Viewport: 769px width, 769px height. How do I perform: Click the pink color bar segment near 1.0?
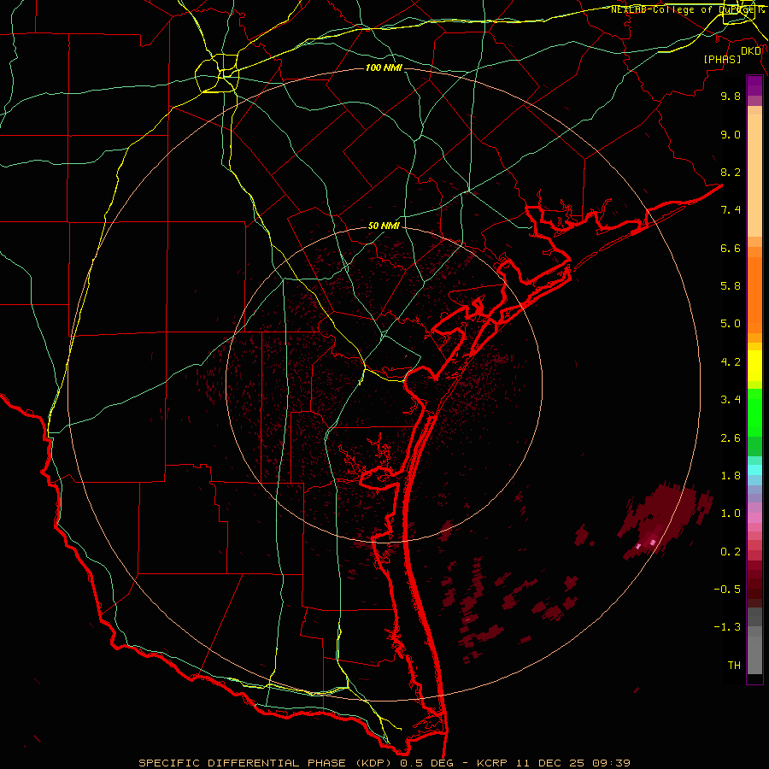(754, 518)
